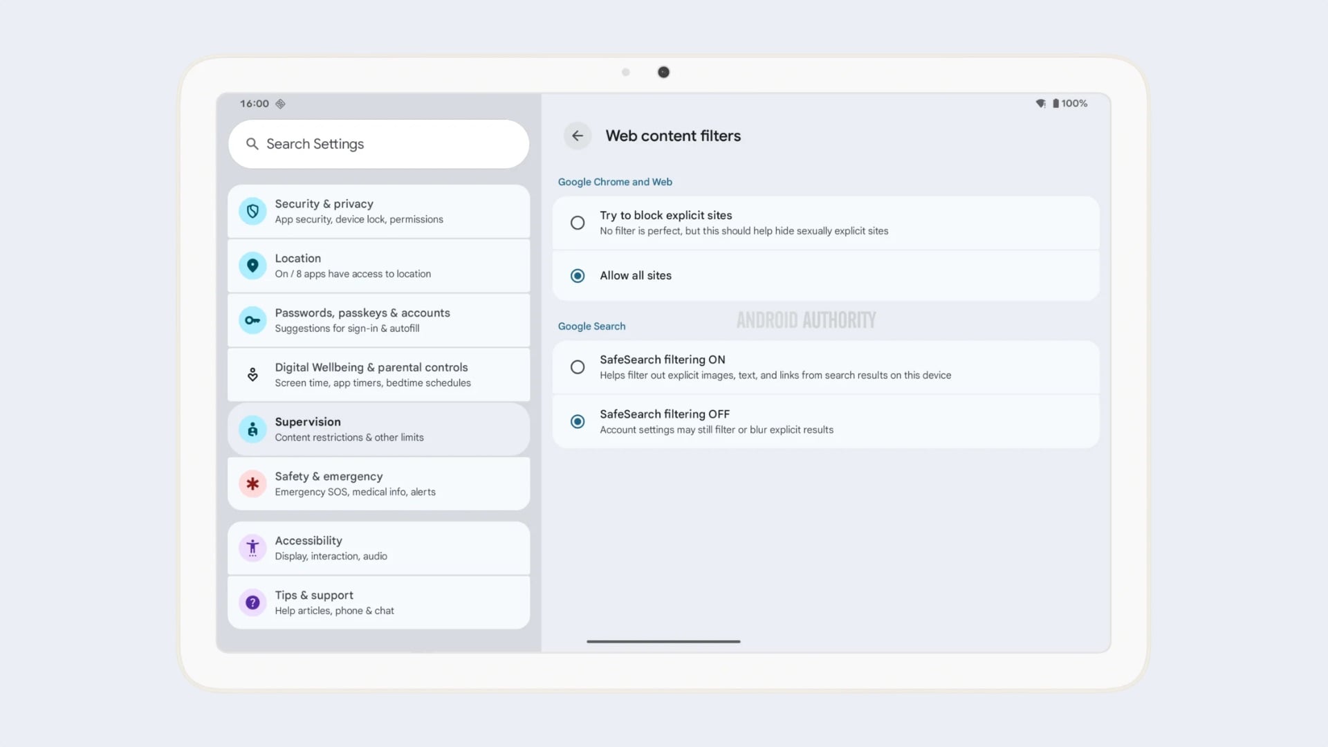1328x747 pixels.
Task: Click the Accessibility figure icon
Action: coord(252,548)
